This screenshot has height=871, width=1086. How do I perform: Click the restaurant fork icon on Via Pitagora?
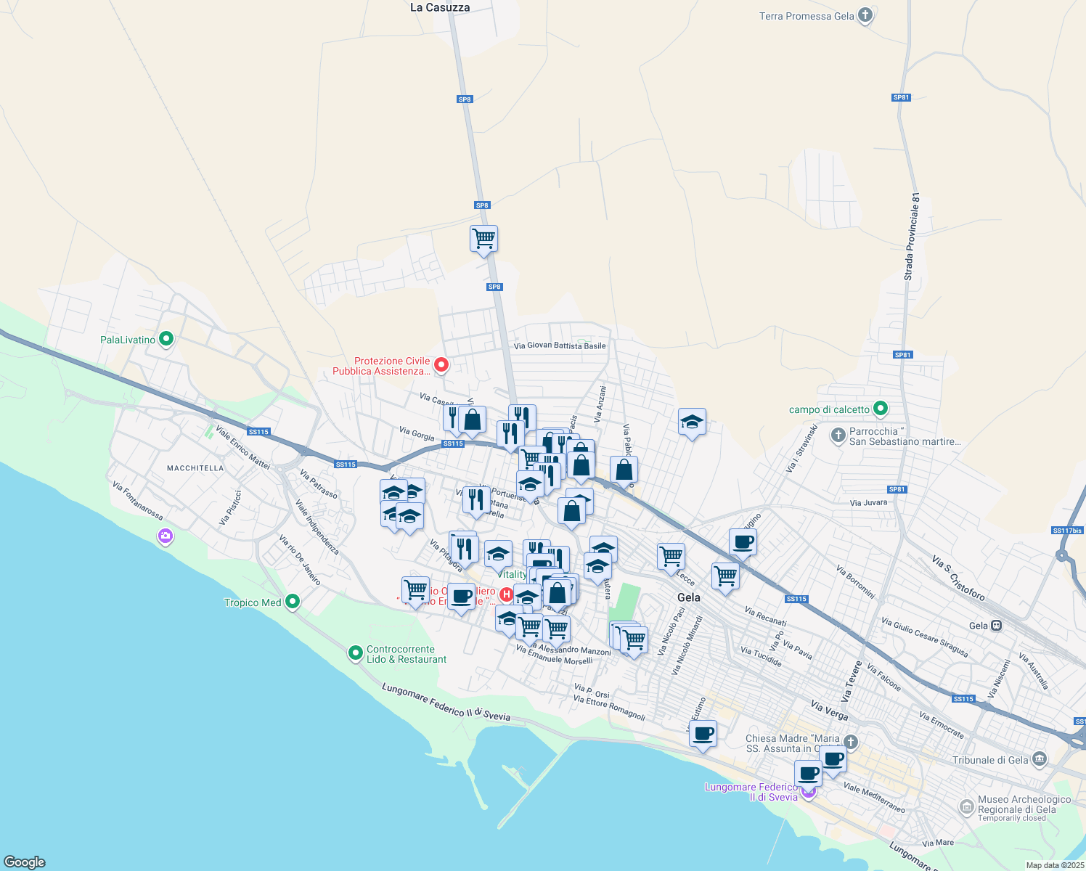pyautogui.click(x=463, y=547)
